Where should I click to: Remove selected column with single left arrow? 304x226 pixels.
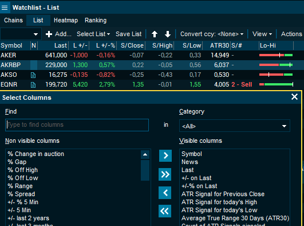(x=165, y=193)
